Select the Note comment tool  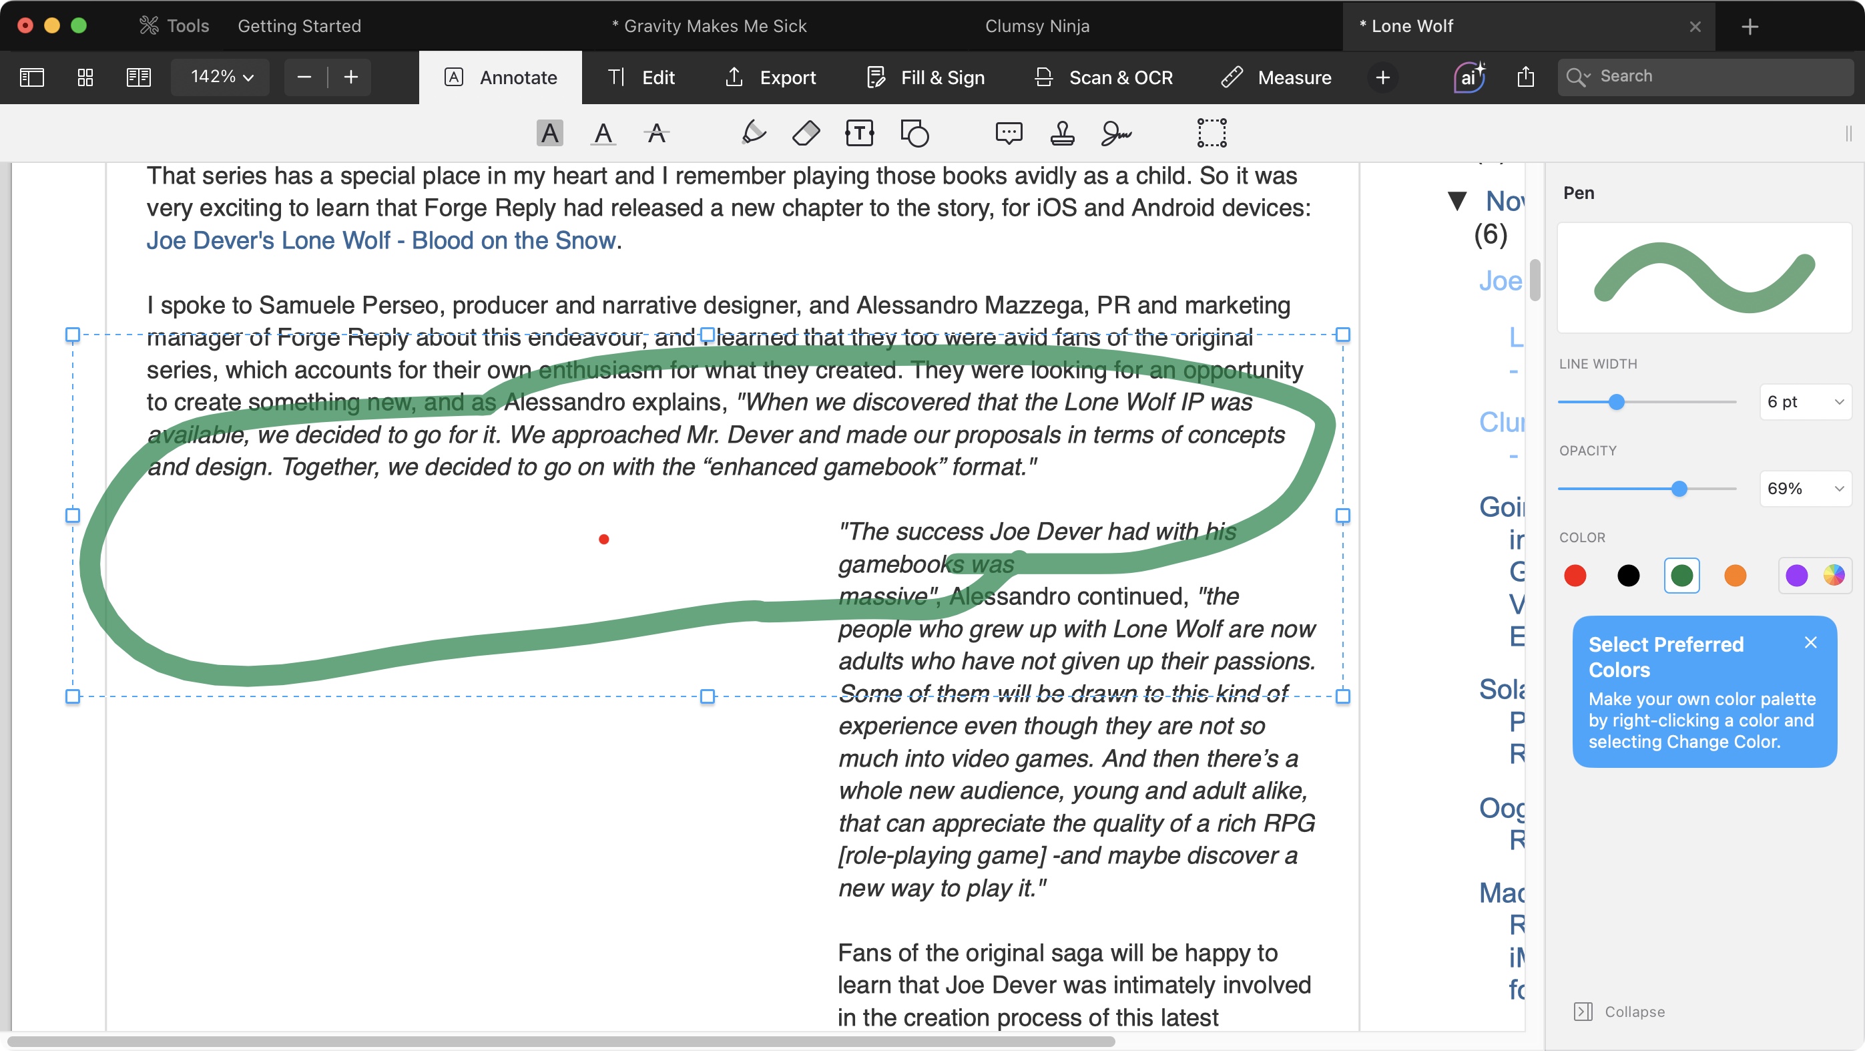1009,134
